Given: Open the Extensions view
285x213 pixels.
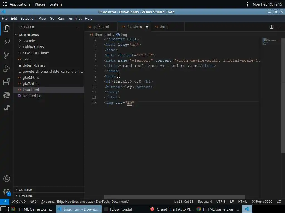Looking at the screenshot, I should (x=7, y=82).
